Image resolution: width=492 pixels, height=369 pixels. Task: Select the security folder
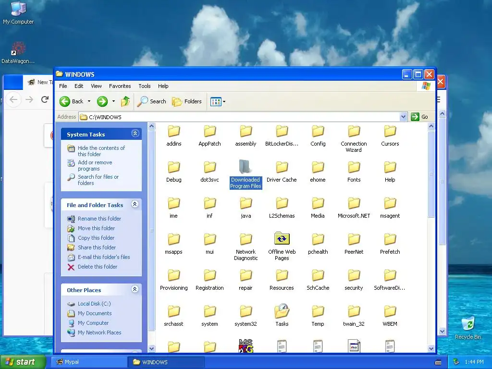[354, 280]
